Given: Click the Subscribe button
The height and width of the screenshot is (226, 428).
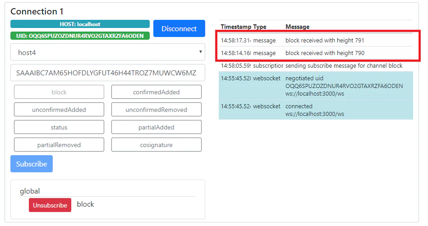Looking at the screenshot, I should (32, 164).
